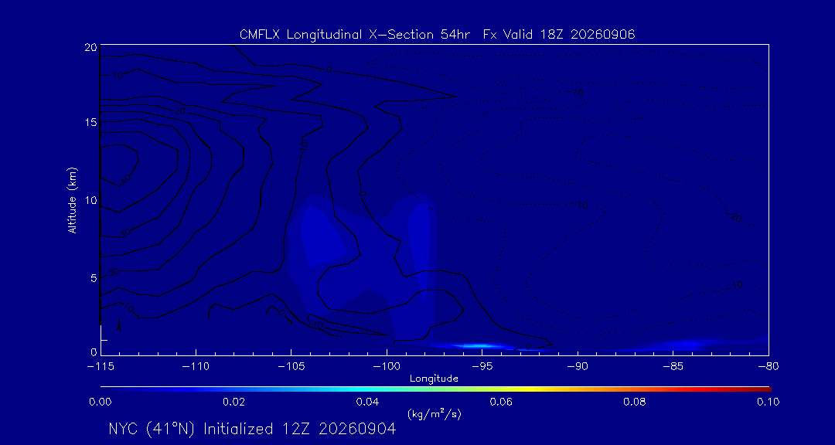Click the -105 longitude tick label
Screen dimensions: 835x445
tap(291, 367)
